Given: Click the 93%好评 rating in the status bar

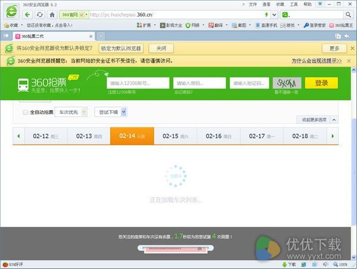Looking at the screenshot, I should [12, 264].
